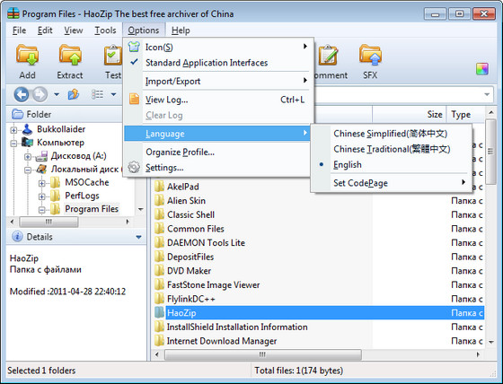The height and width of the screenshot is (384, 503).
Task: Click the HaoZip app icon in title bar
Action: [x=13, y=13]
